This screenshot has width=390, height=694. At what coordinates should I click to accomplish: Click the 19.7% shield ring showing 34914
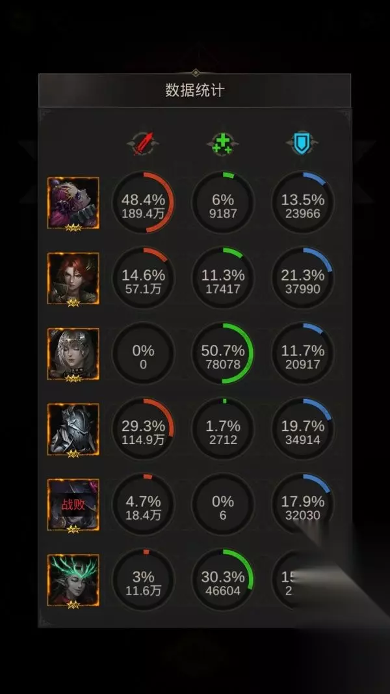coord(302,428)
